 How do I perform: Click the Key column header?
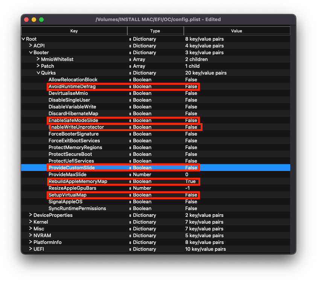click(74, 31)
